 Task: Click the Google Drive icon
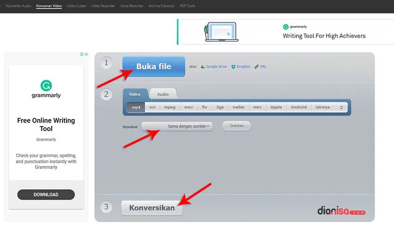pos(203,66)
